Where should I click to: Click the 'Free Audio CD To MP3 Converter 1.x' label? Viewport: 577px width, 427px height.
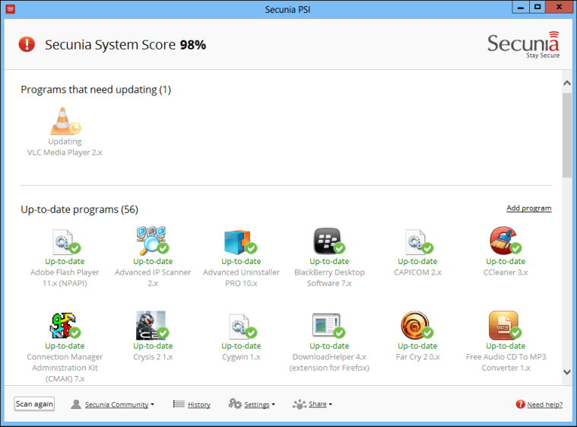click(506, 362)
